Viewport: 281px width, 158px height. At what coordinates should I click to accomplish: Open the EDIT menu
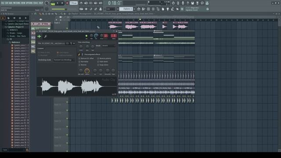tap(7, 3)
